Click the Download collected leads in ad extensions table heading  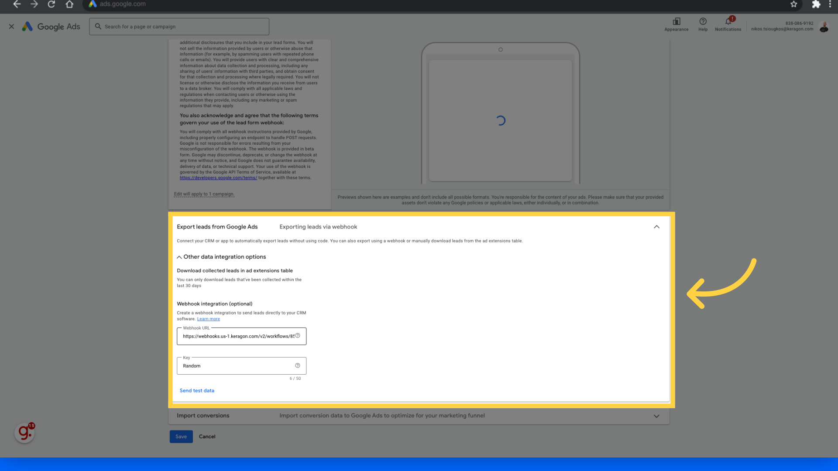point(235,271)
